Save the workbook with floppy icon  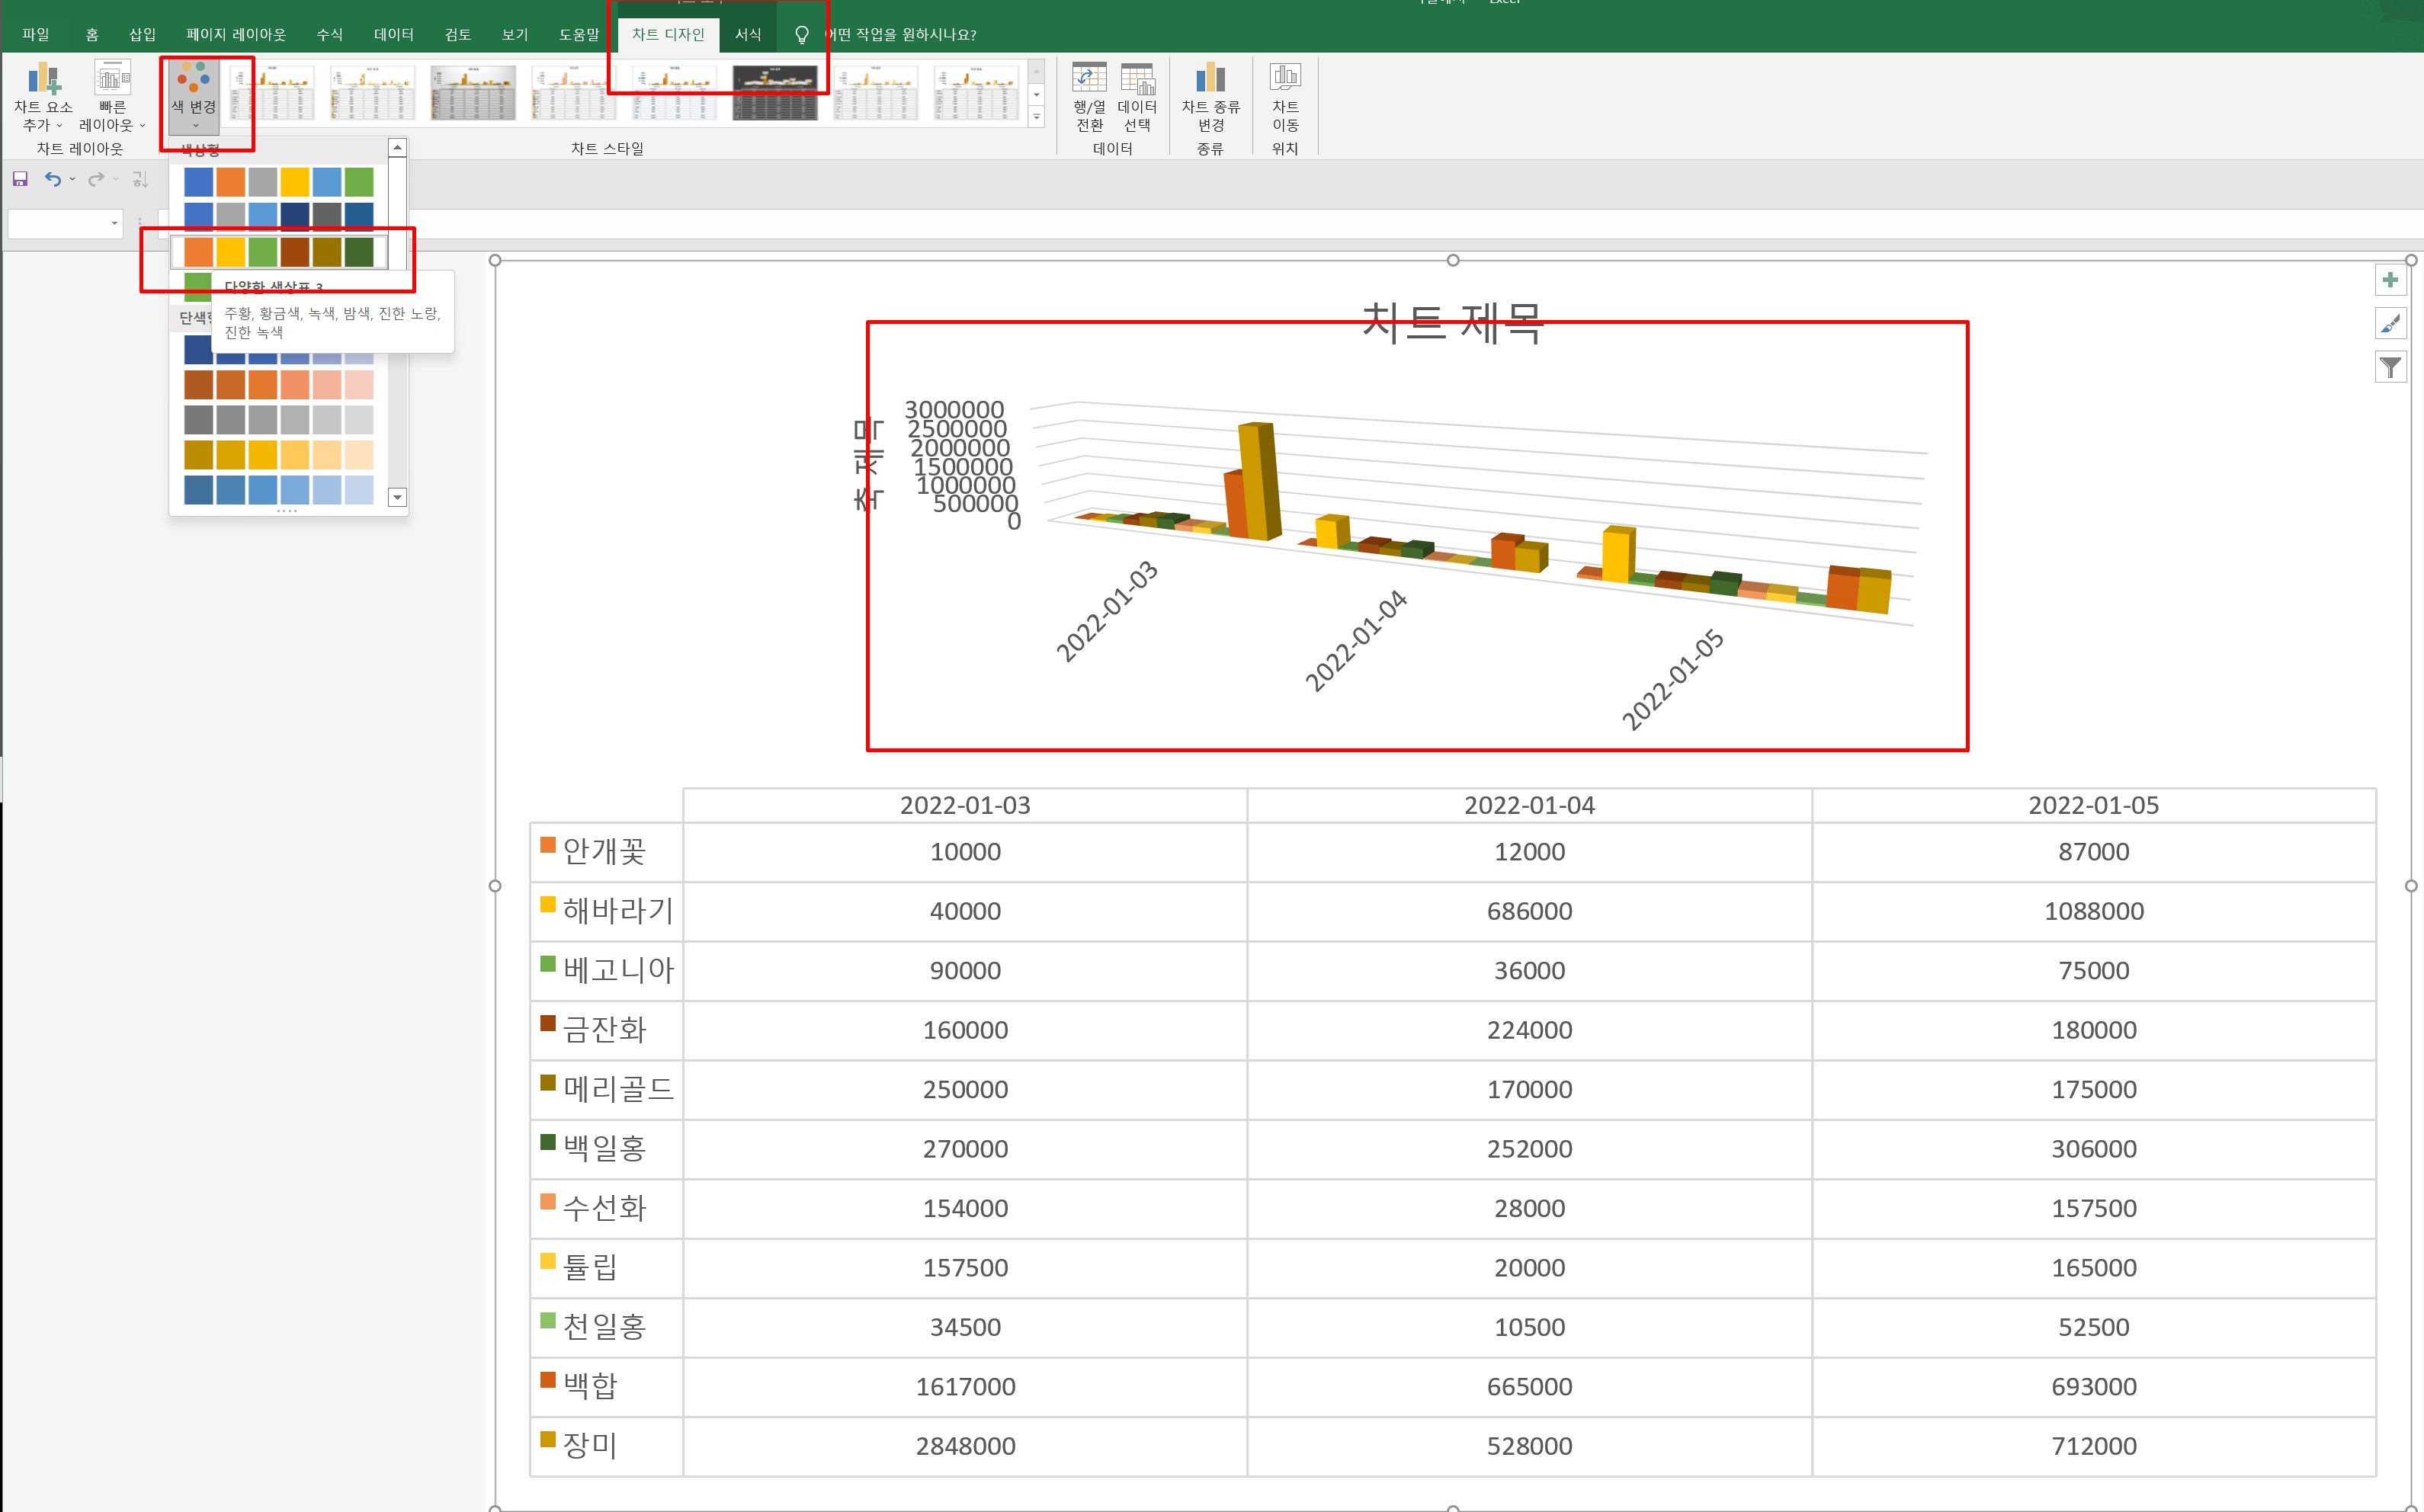[20, 179]
